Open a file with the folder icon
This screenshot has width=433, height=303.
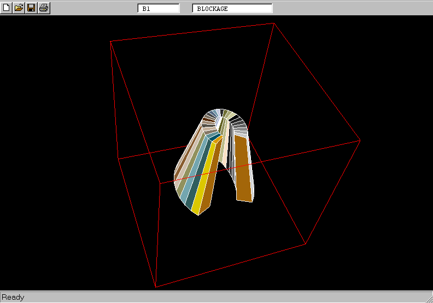point(19,8)
